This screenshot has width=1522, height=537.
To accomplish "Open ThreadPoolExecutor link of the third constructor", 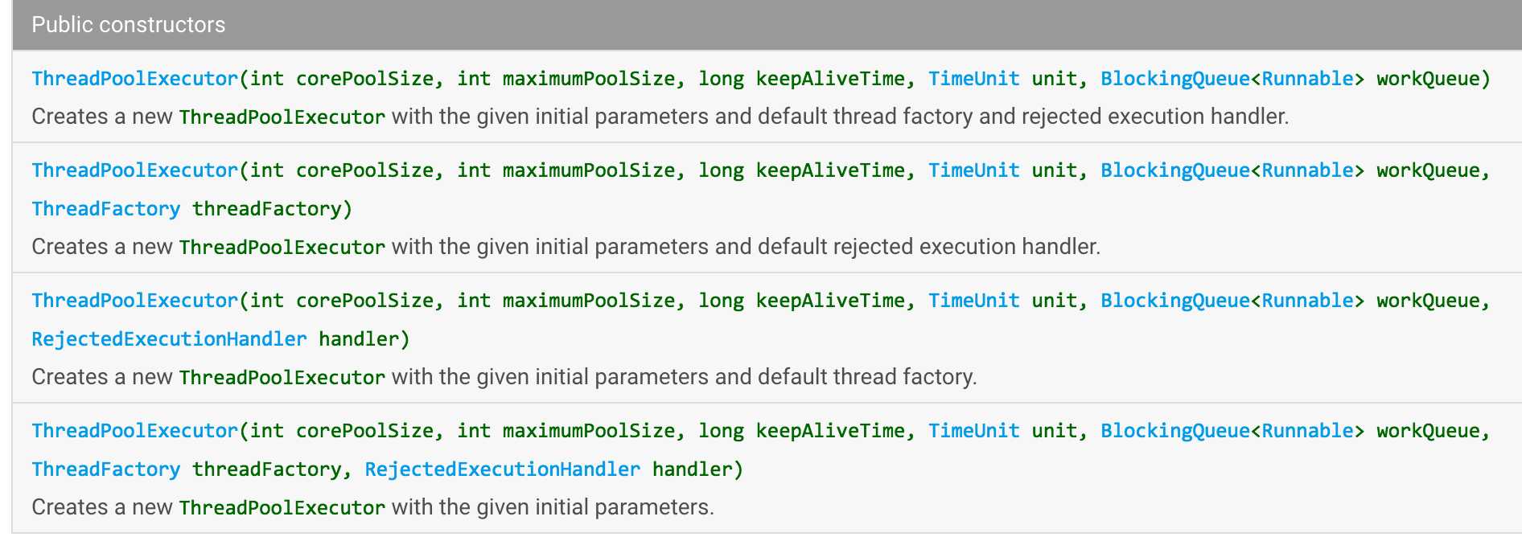I will pyautogui.click(x=134, y=301).
